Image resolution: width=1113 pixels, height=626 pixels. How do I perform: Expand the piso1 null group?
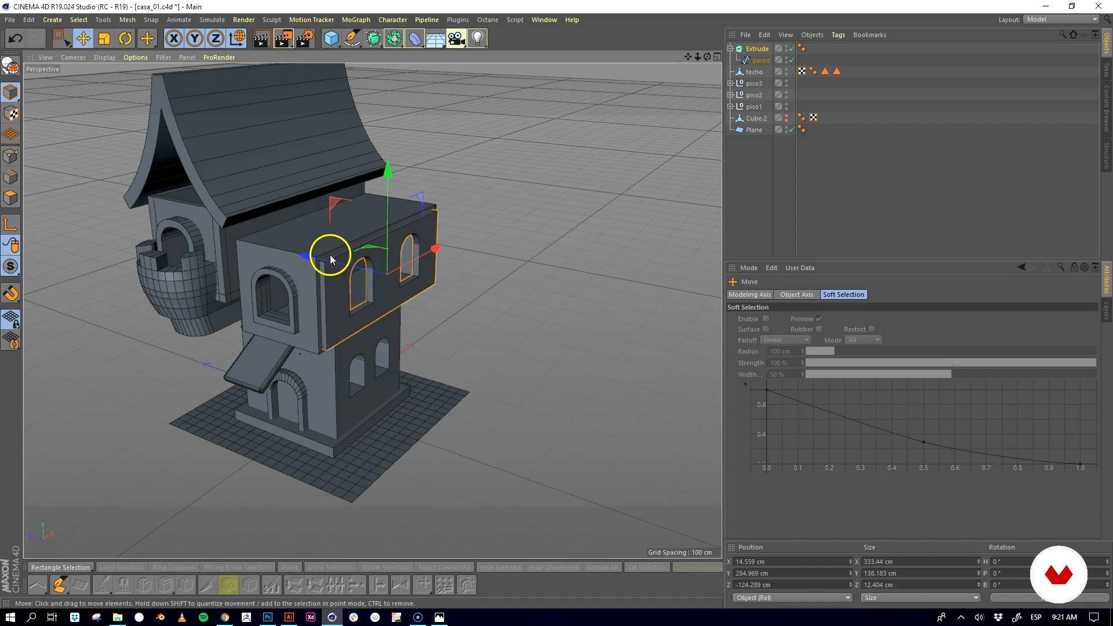[730, 107]
